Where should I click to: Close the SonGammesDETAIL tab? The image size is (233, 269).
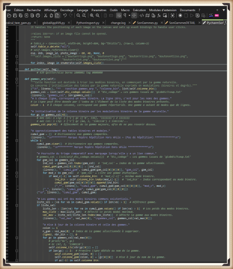(200, 23)
